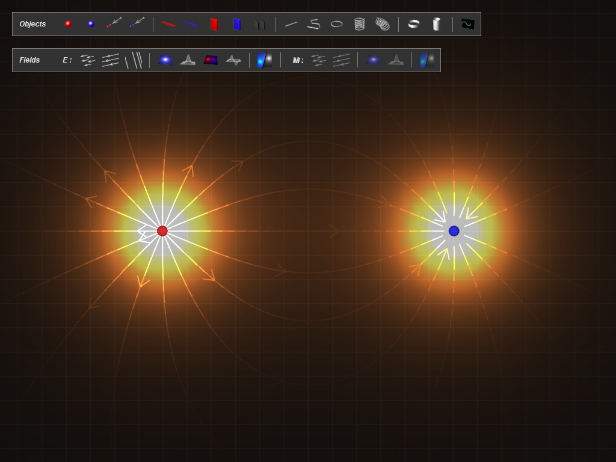616x462 pixels.
Task: Add a red charged plate
Action: click(x=214, y=24)
